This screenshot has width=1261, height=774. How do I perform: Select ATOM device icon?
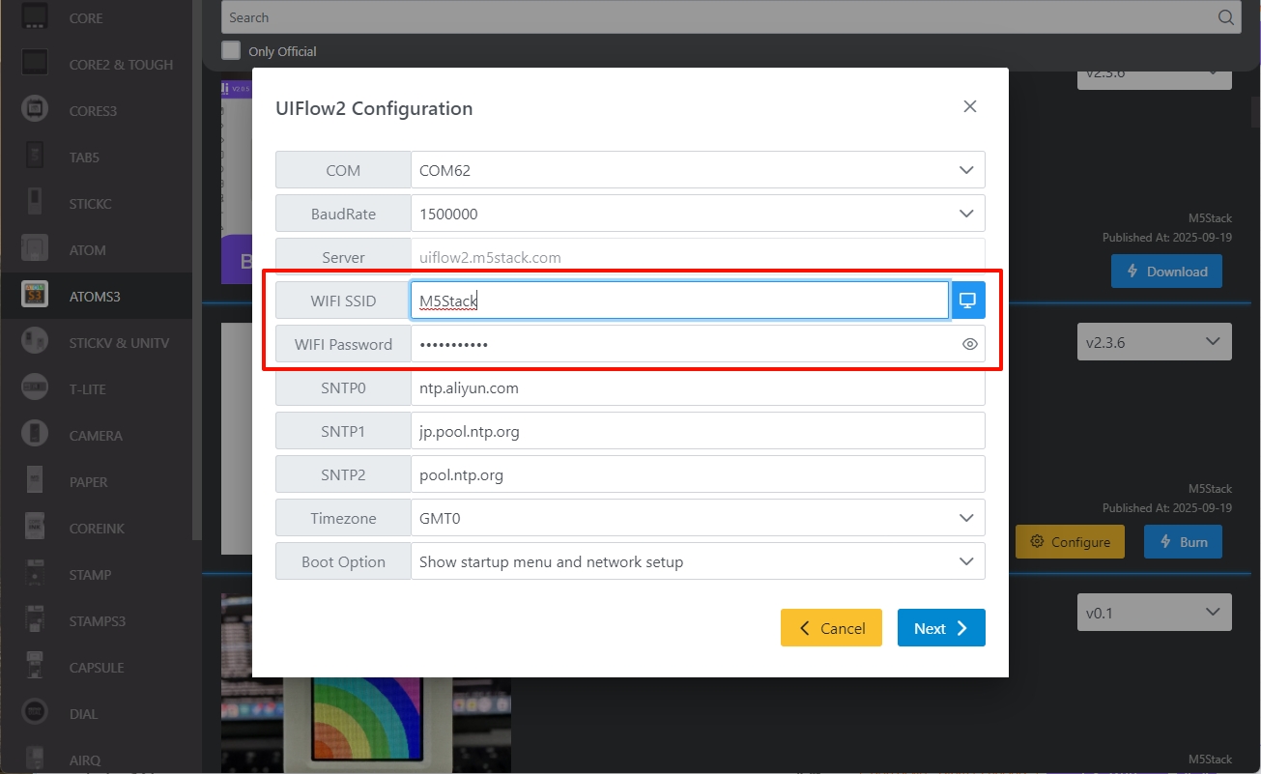[x=35, y=249]
